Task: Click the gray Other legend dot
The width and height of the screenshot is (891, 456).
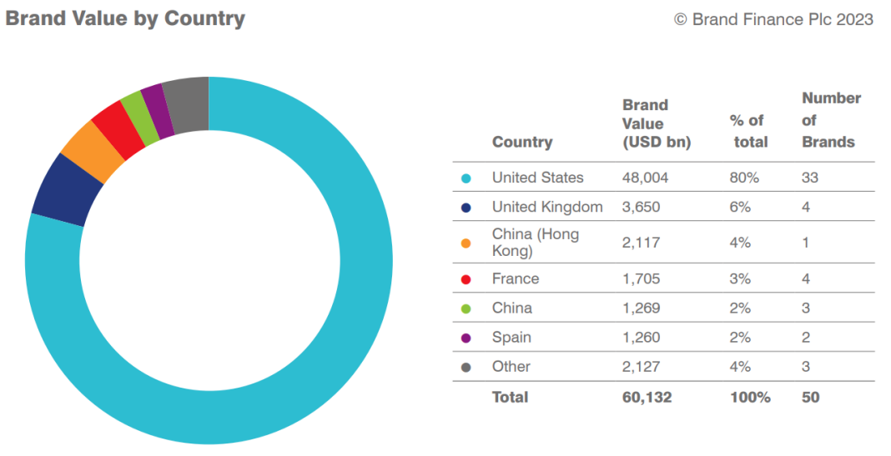Action: click(466, 367)
